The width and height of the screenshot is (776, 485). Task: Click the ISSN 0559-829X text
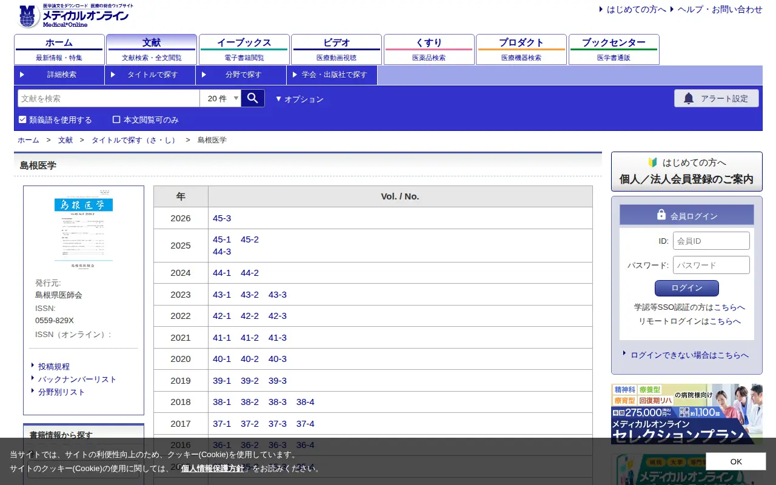[55, 321]
